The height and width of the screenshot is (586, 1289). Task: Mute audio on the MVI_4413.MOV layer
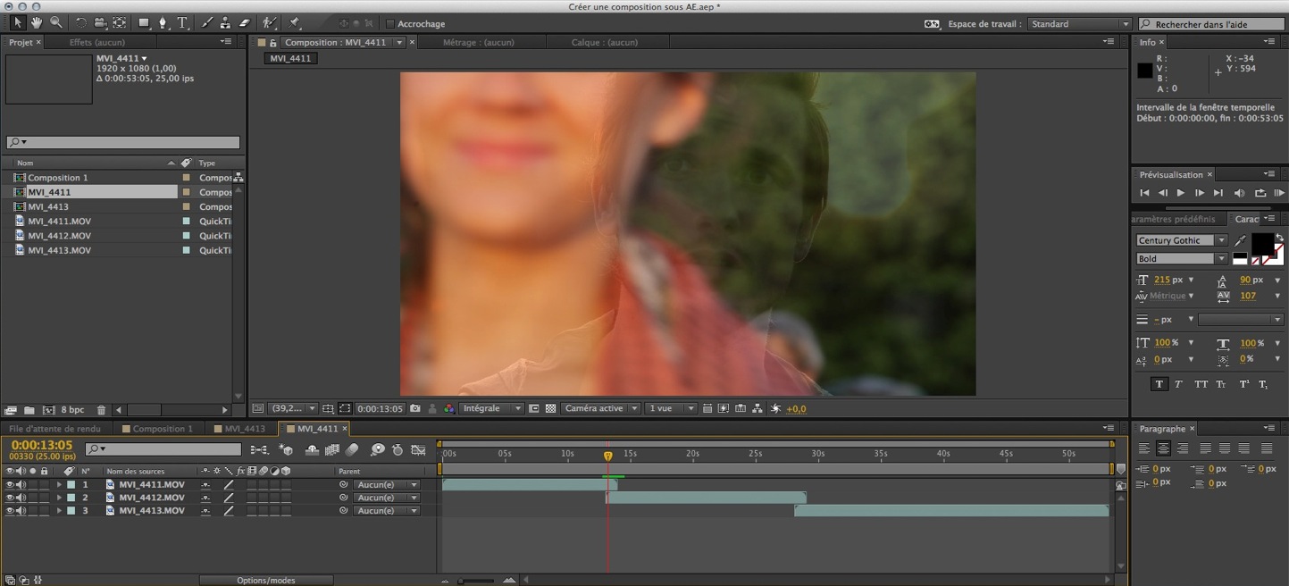pyautogui.click(x=20, y=510)
